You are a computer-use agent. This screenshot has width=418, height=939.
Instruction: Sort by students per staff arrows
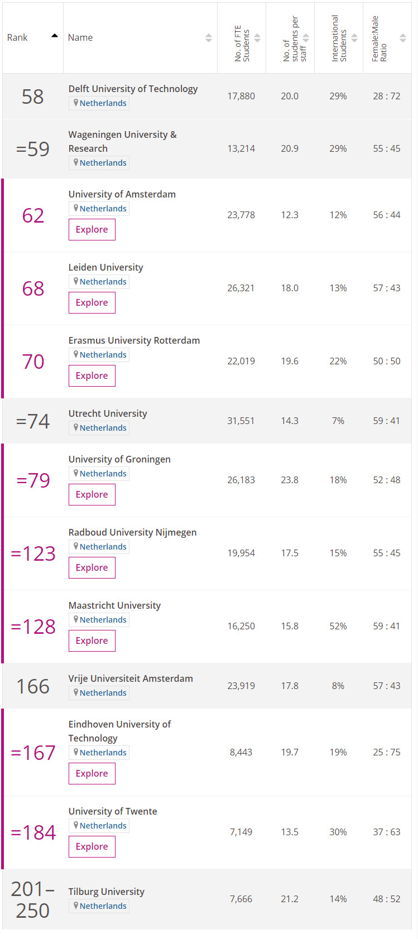306,38
